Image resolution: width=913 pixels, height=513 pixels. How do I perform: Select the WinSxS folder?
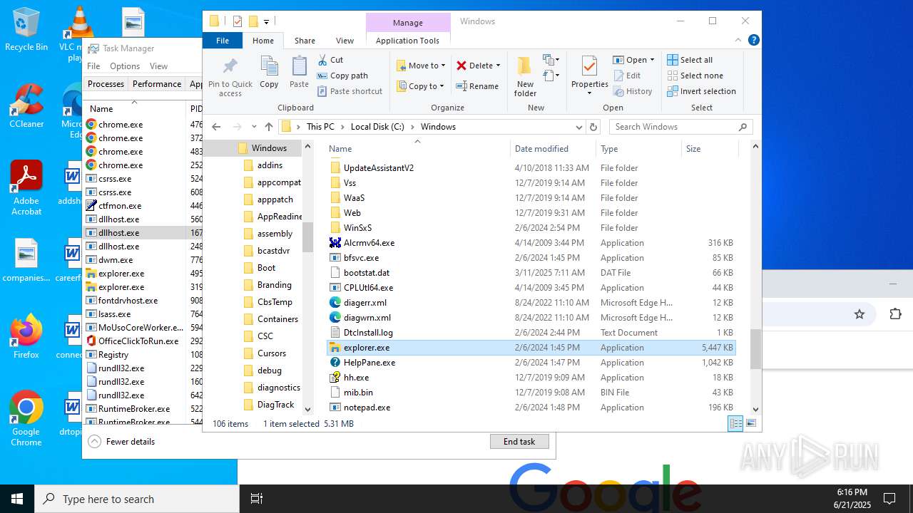coord(531,228)
